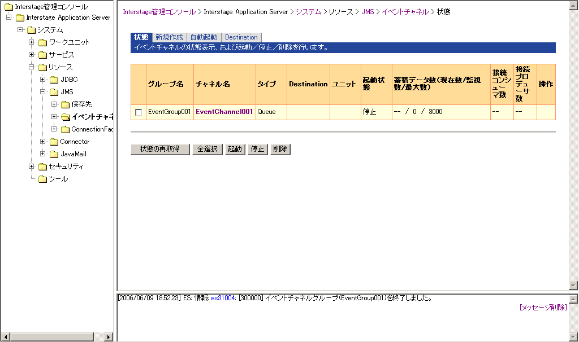Click the message pane scroll-down arrow
This screenshot has width=579, height=342.
(x=573, y=336)
